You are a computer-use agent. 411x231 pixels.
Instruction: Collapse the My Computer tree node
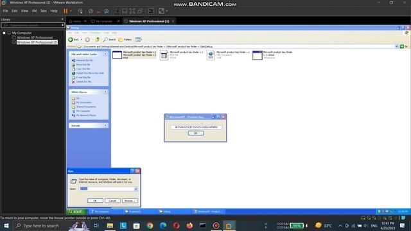click(4, 33)
